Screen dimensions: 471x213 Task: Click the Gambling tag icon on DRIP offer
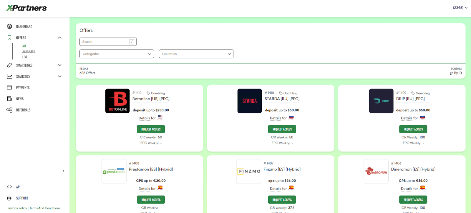coord(413,93)
